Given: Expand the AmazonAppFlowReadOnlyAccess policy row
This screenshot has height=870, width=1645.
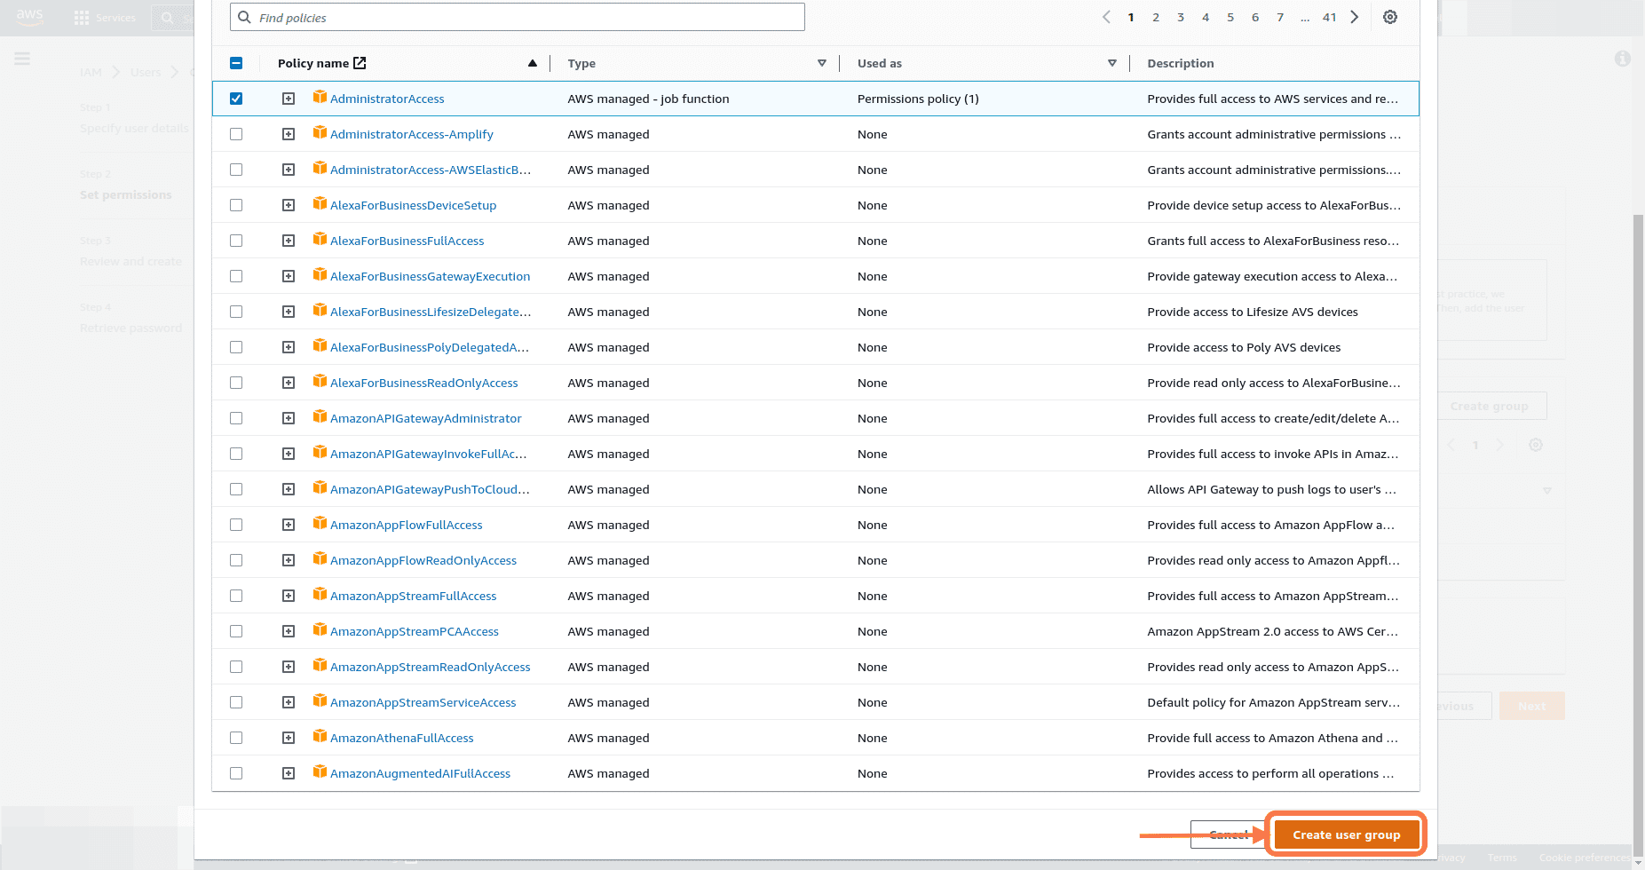Looking at the screenshot, I should 289,560.
